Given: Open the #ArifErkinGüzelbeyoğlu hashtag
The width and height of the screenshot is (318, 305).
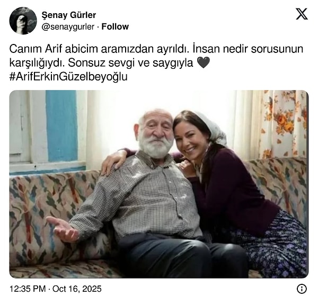Looking at the screenshot, I should pyautogui.click(x=68, y=77).
